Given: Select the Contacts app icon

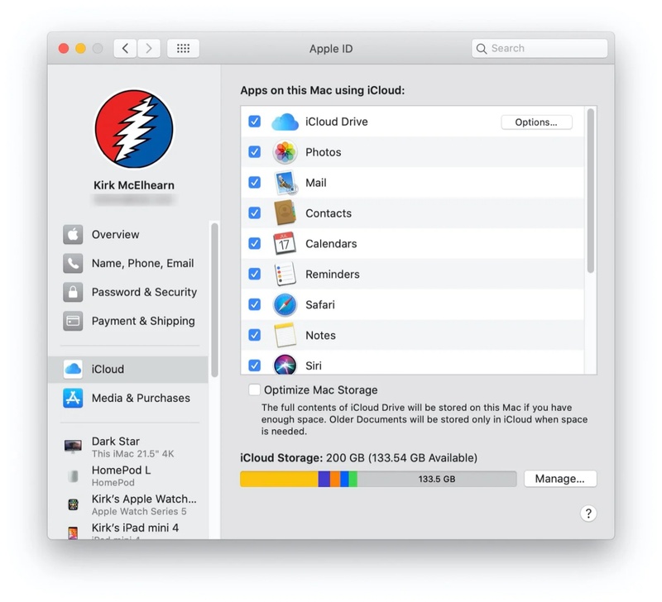Looking at the screenshot, I should (x=285, y=213).
